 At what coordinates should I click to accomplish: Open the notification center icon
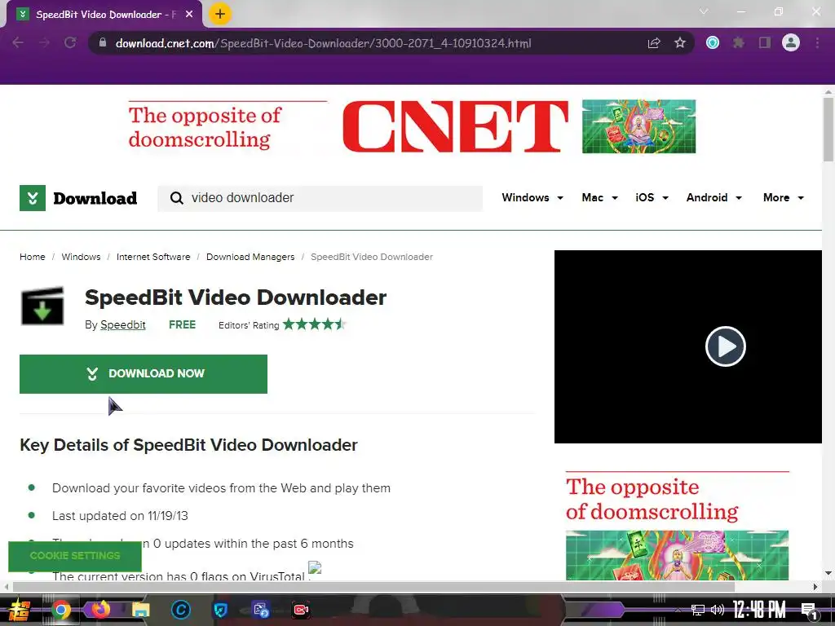(810, 611)
